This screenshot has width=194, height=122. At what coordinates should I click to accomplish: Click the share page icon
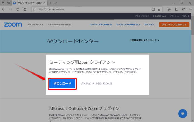click(x=183, y=9)
